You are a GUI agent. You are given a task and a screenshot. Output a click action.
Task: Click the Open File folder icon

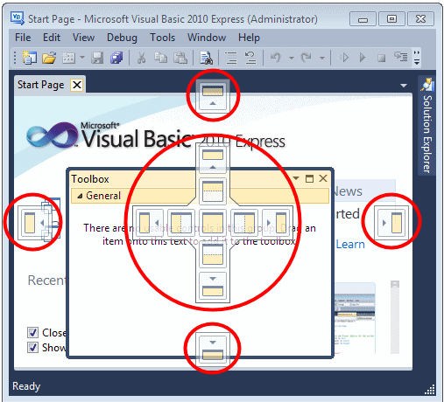49,58
